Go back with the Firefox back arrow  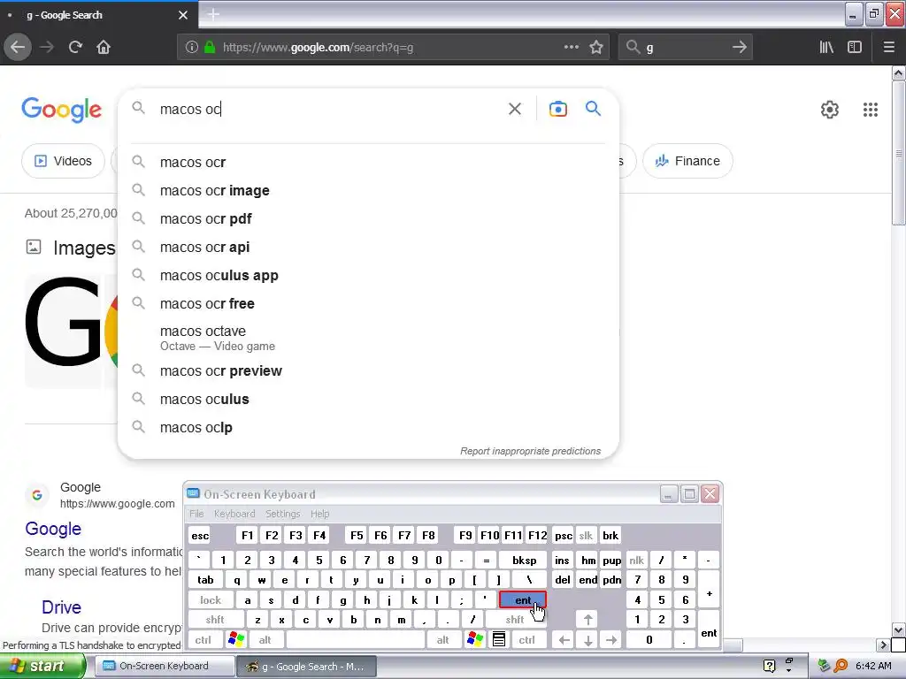[18, 48]
